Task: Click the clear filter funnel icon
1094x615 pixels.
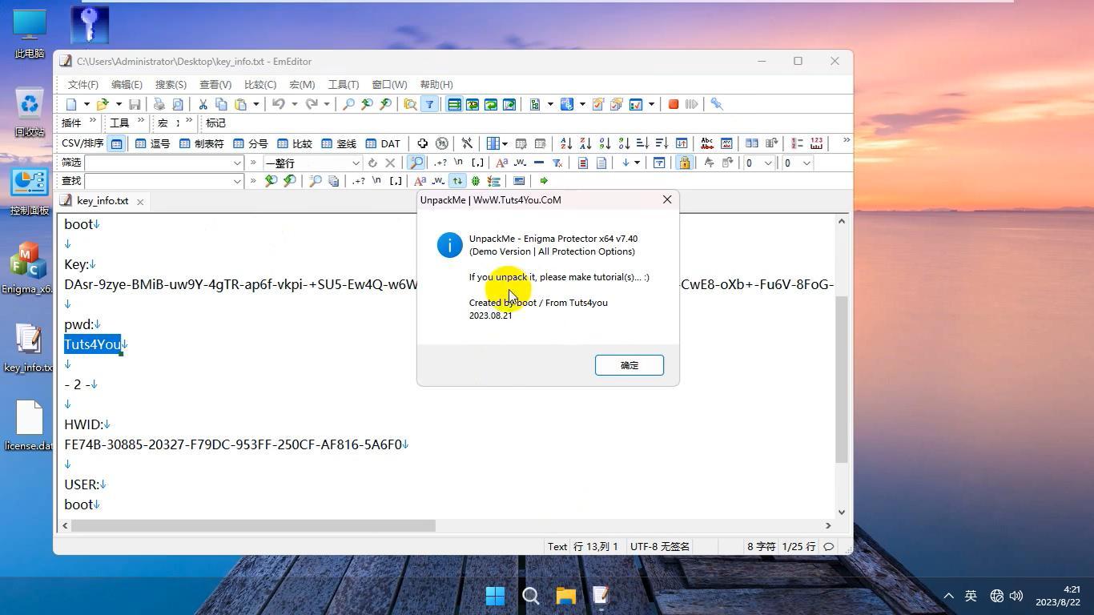Action: click(557, 163)
